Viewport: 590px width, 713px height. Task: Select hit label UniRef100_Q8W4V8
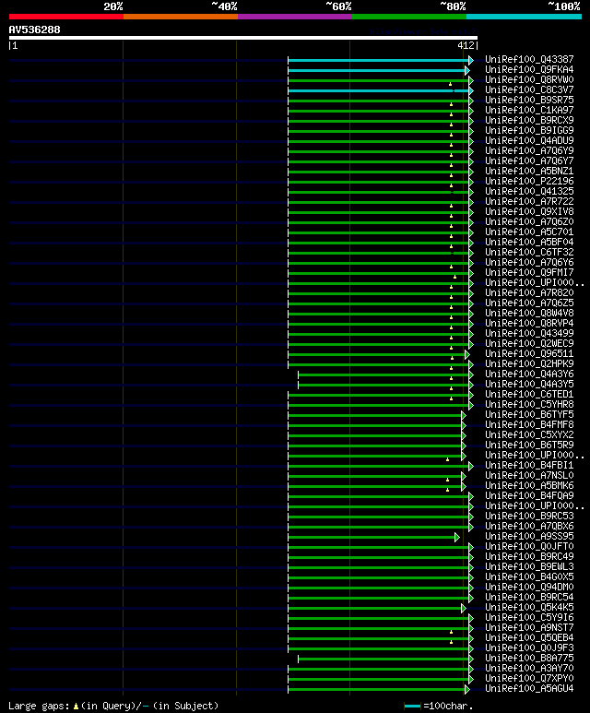coord(529,314)
